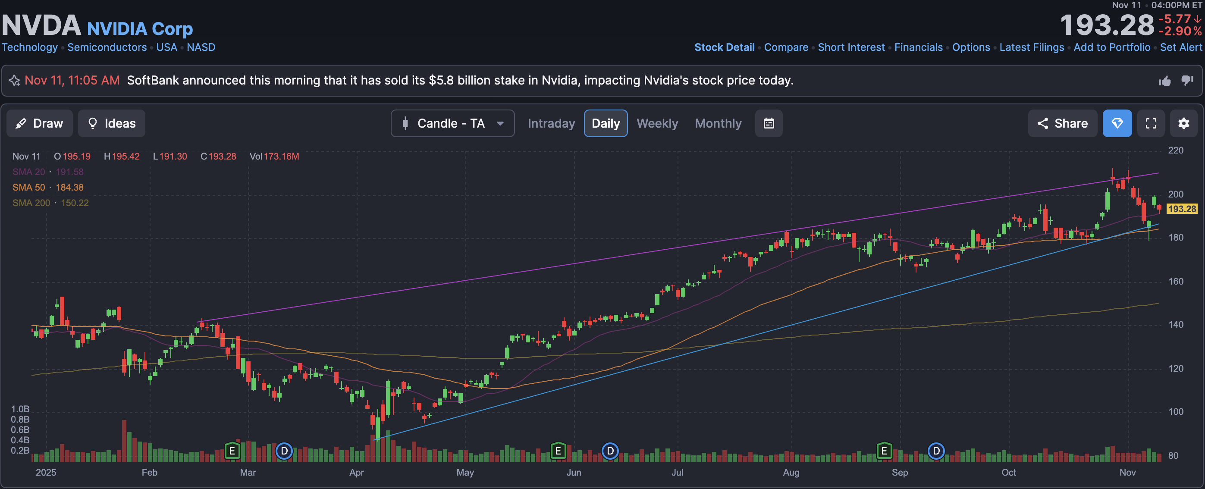This screenshot has height=489, width=1205.
Task: Switch chart to Weekly timeframe
Action: pyautogui.click(x=657, y=123)
